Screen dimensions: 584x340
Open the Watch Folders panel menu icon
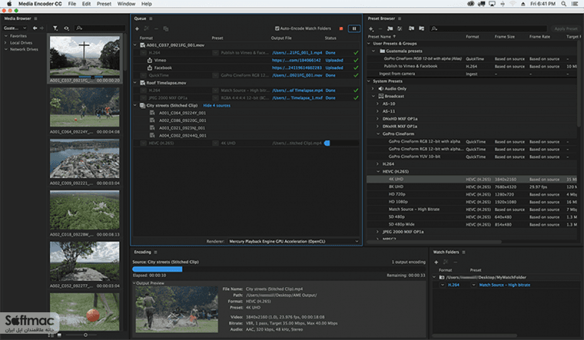click(464, 252)
